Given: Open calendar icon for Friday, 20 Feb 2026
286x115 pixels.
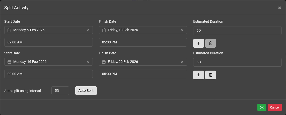Looking at the screenshot, I should click(x=104, y=62).
